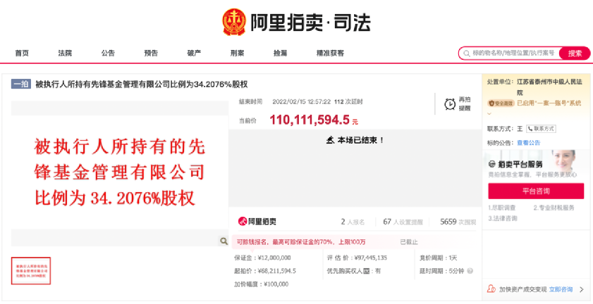Image resolution: width=593 pixels, height=304 pixels.
Task: Click the icon next to 加快资产成交变现
Action: tap(491, 289)
